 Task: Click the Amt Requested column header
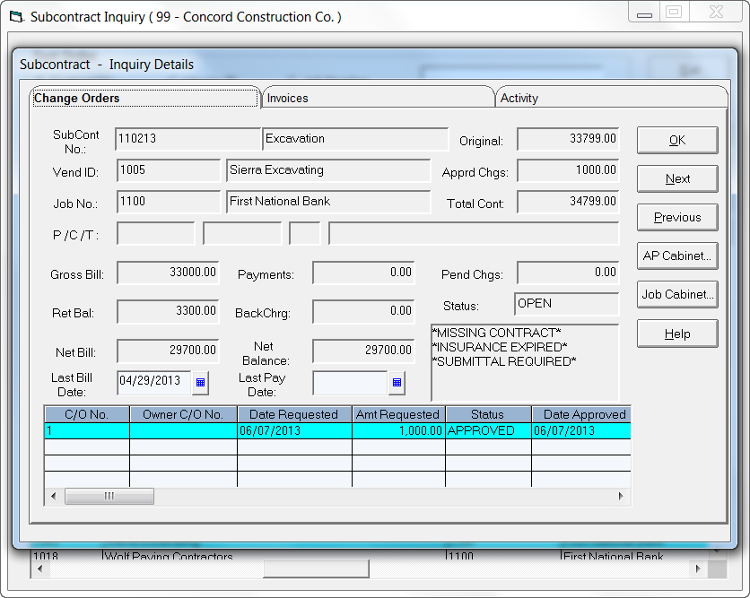click(x=397, y=414)
